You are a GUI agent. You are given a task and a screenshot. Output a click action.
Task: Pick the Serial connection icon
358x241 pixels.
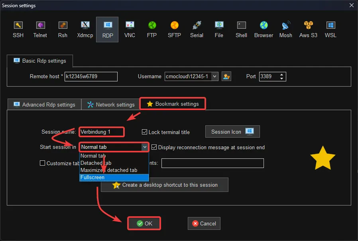click(197, 30)
